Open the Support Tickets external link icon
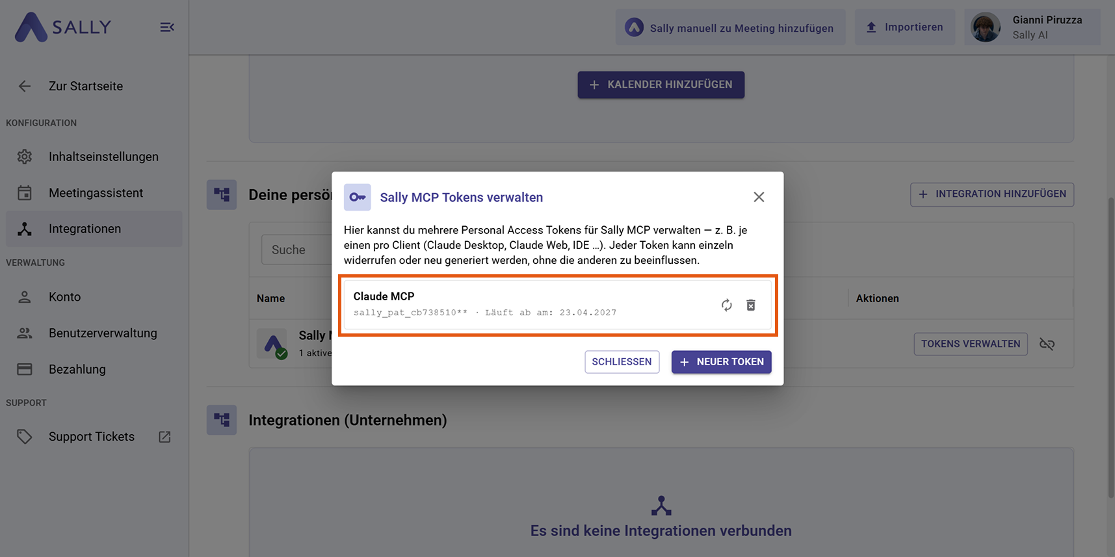1115x557 pixels. point(164,437)
